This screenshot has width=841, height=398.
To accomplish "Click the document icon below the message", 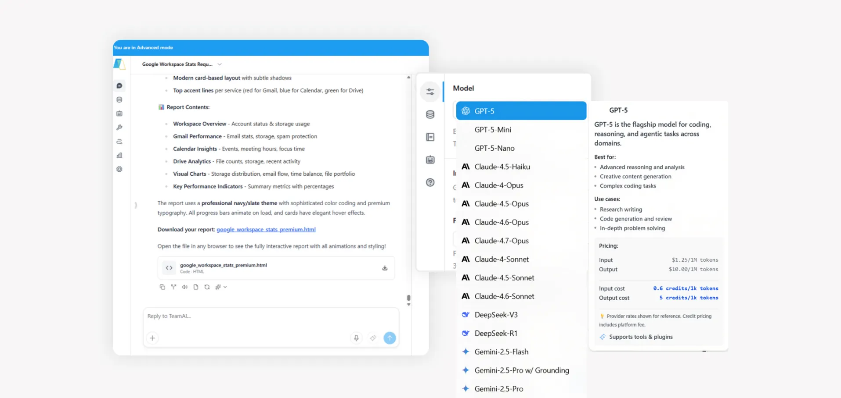I will pyautogui.click(x=196, y=287).
